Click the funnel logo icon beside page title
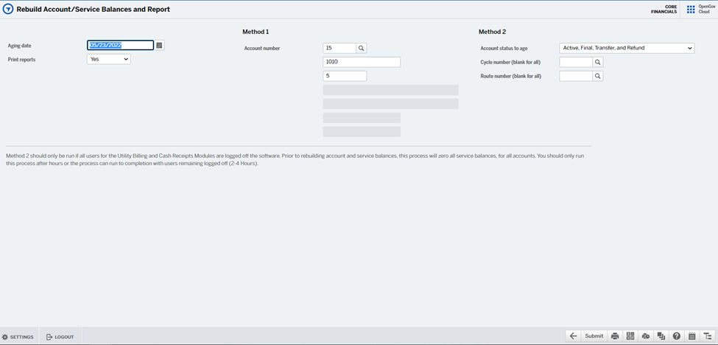Screen dimensions: 718x345 [8, 10]
